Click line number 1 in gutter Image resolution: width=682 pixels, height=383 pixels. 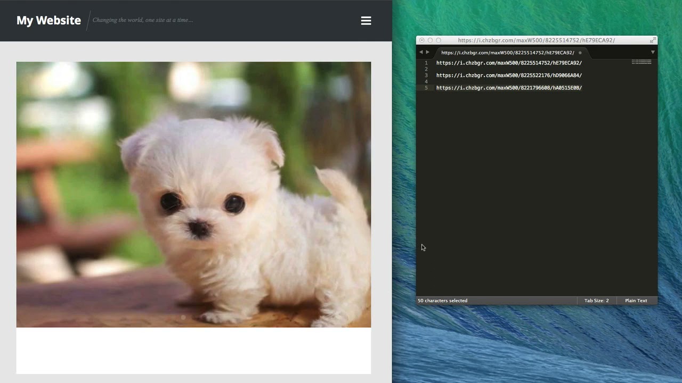(426, 63)
